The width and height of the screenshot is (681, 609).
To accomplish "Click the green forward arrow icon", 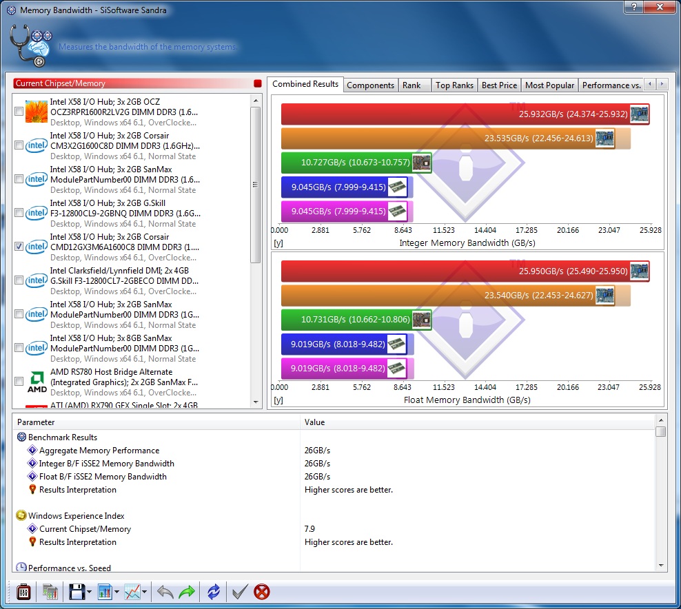I will (x=187, y=592).
